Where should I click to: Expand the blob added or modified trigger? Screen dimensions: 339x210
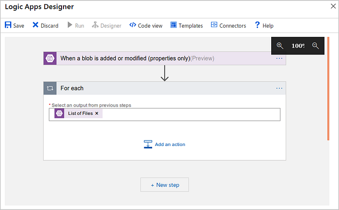[x=165, y=58]
